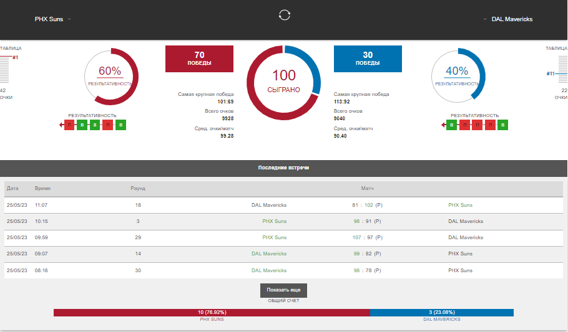Open the PHX Suns team dropdown
Screen dimensions: 568x332
(52, 19)
